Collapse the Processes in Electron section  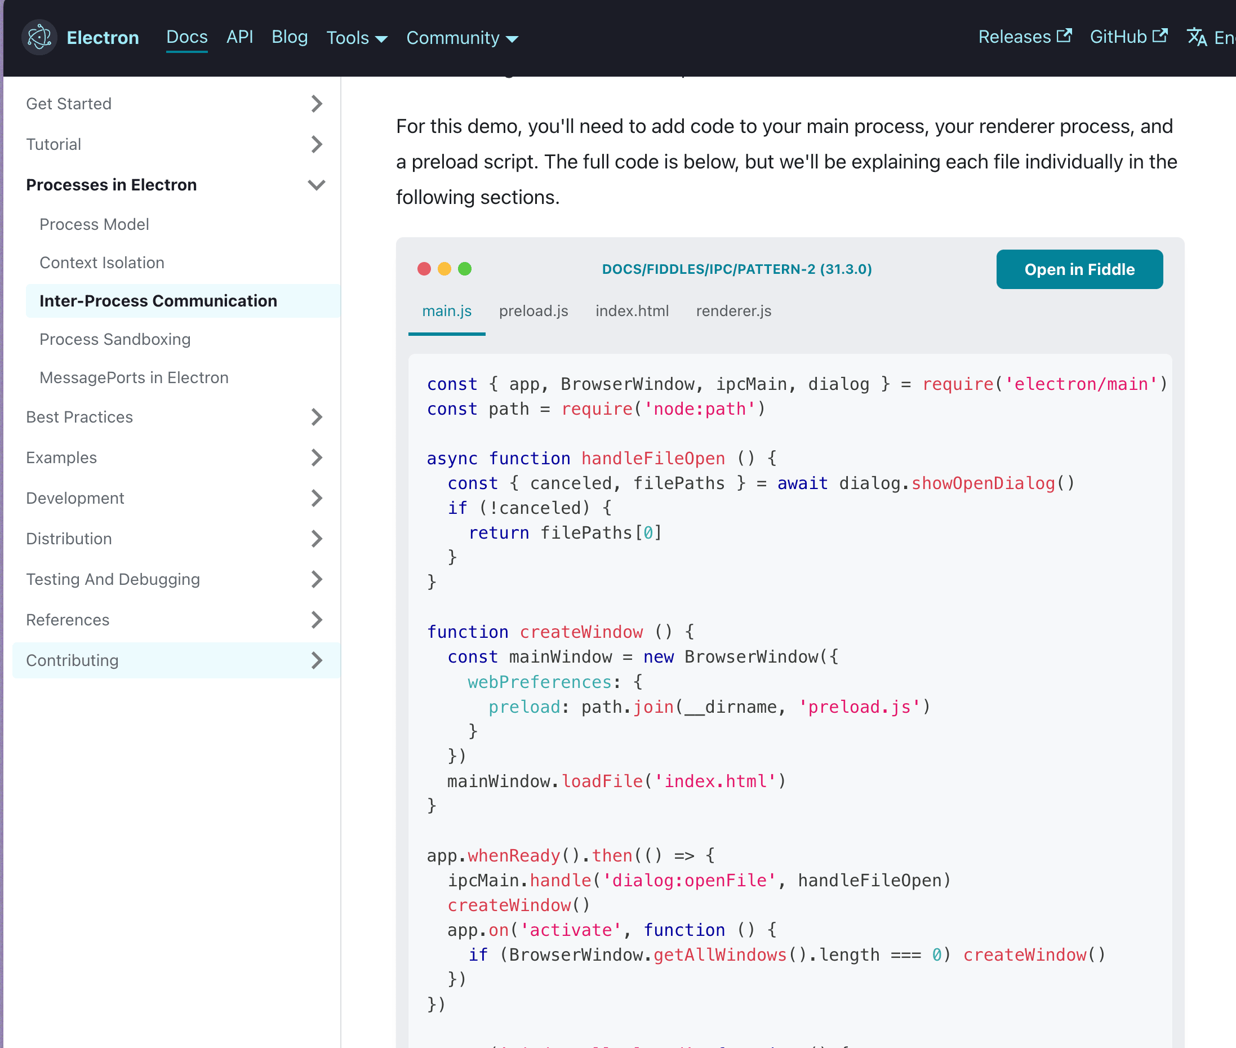pos(317,185)
